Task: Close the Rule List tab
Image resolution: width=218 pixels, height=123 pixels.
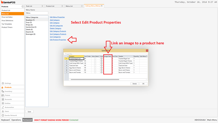Action: (x=42, y=6)
